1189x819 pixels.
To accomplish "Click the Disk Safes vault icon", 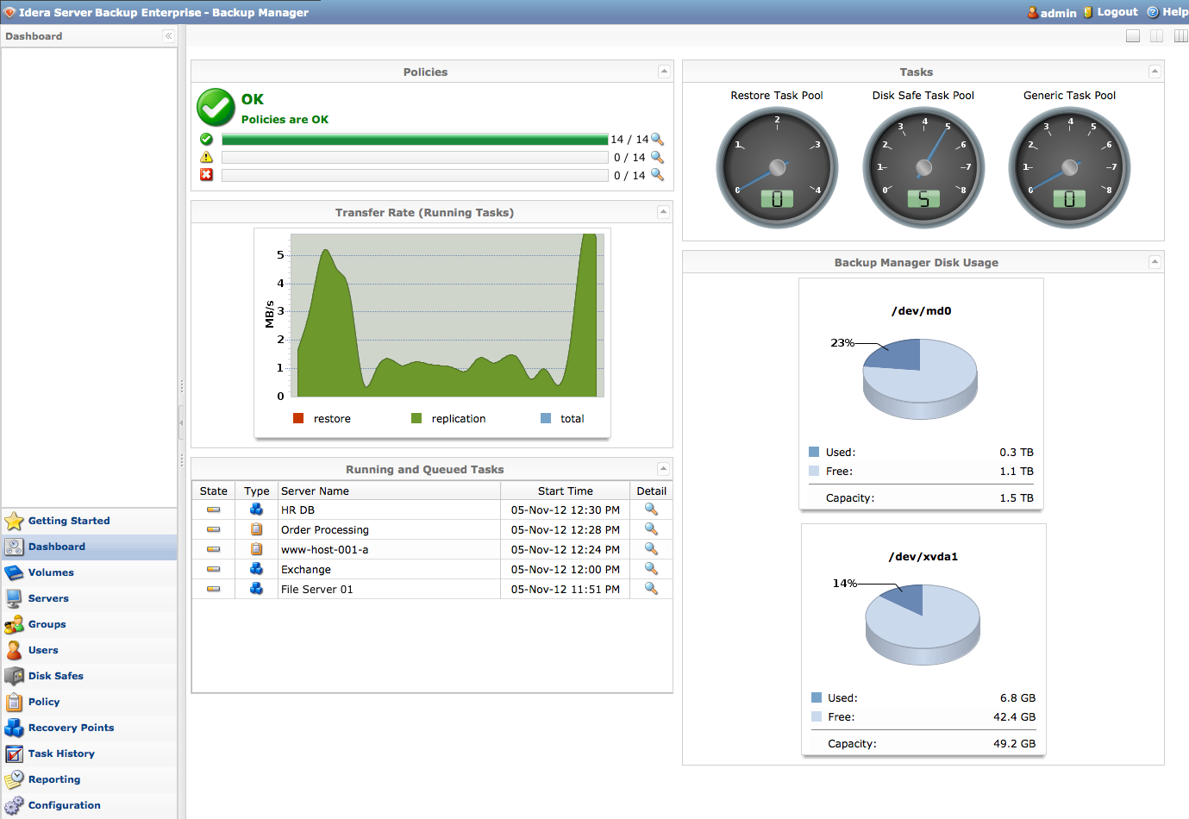I will [14, 676].
